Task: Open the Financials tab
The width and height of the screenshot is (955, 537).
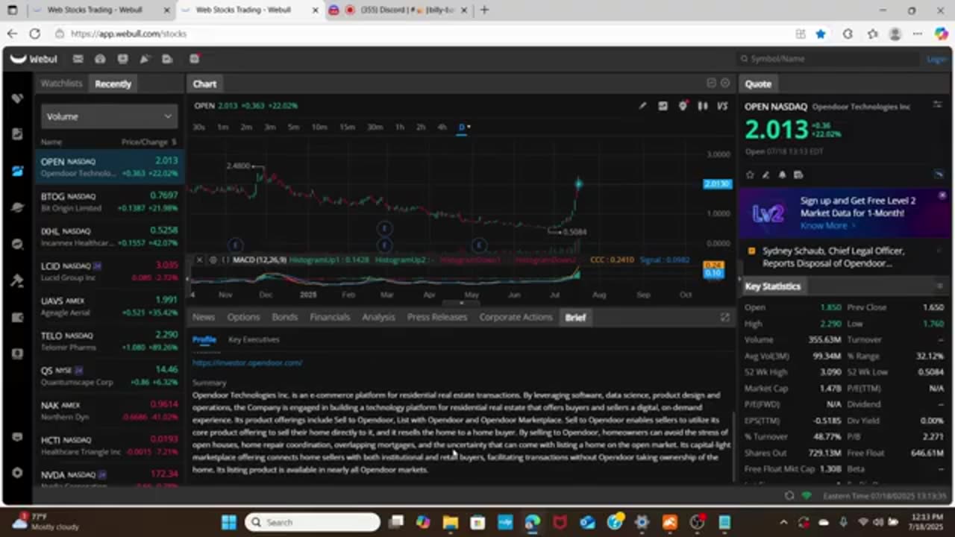Action: pos(330,317)
